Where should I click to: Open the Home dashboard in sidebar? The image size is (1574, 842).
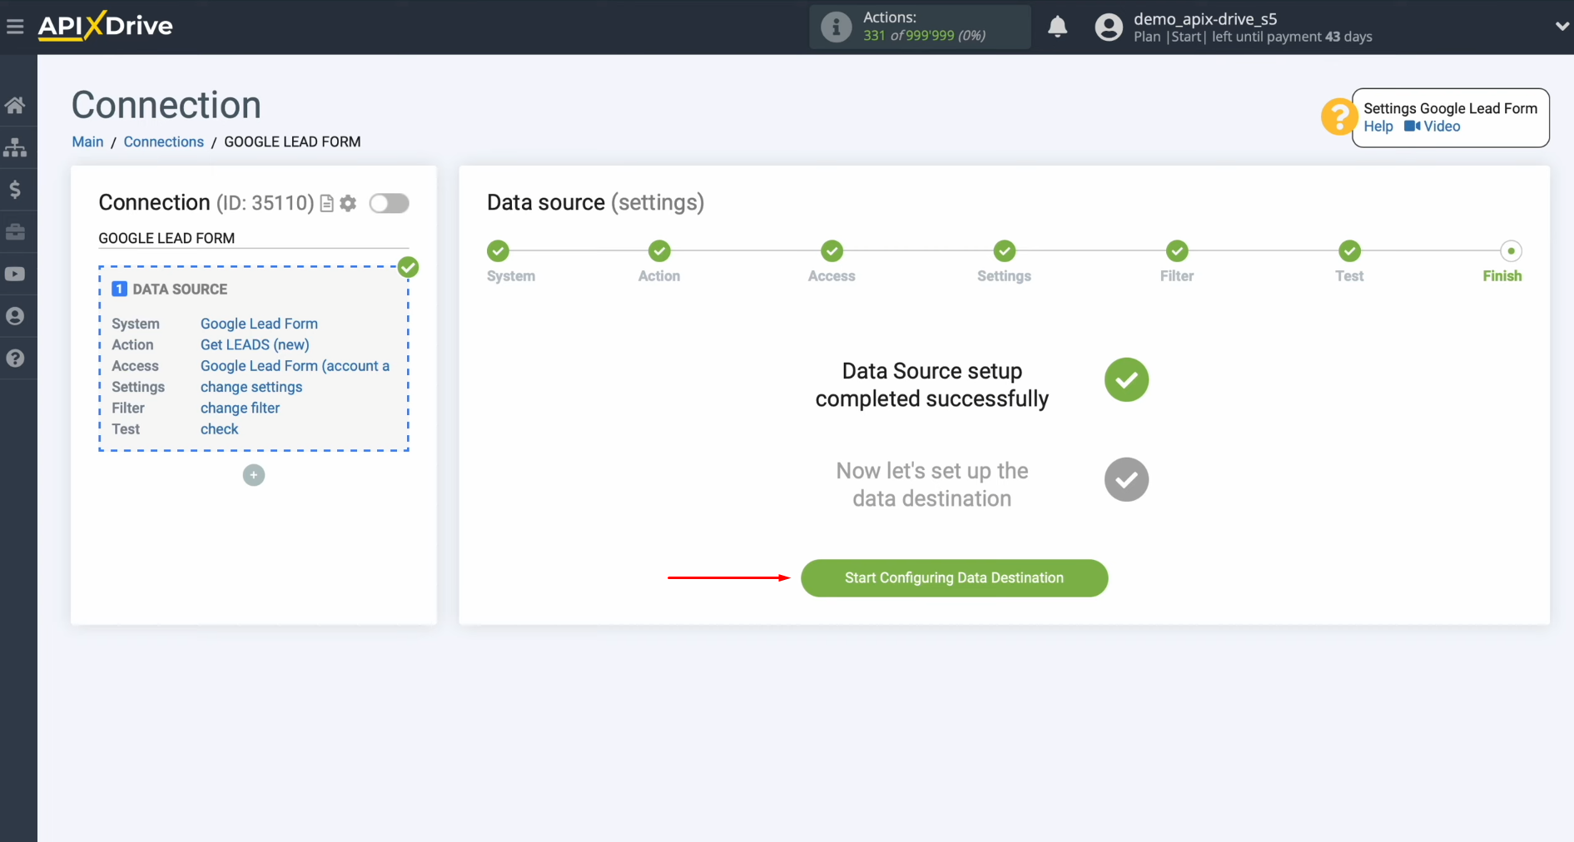(17, 105)
